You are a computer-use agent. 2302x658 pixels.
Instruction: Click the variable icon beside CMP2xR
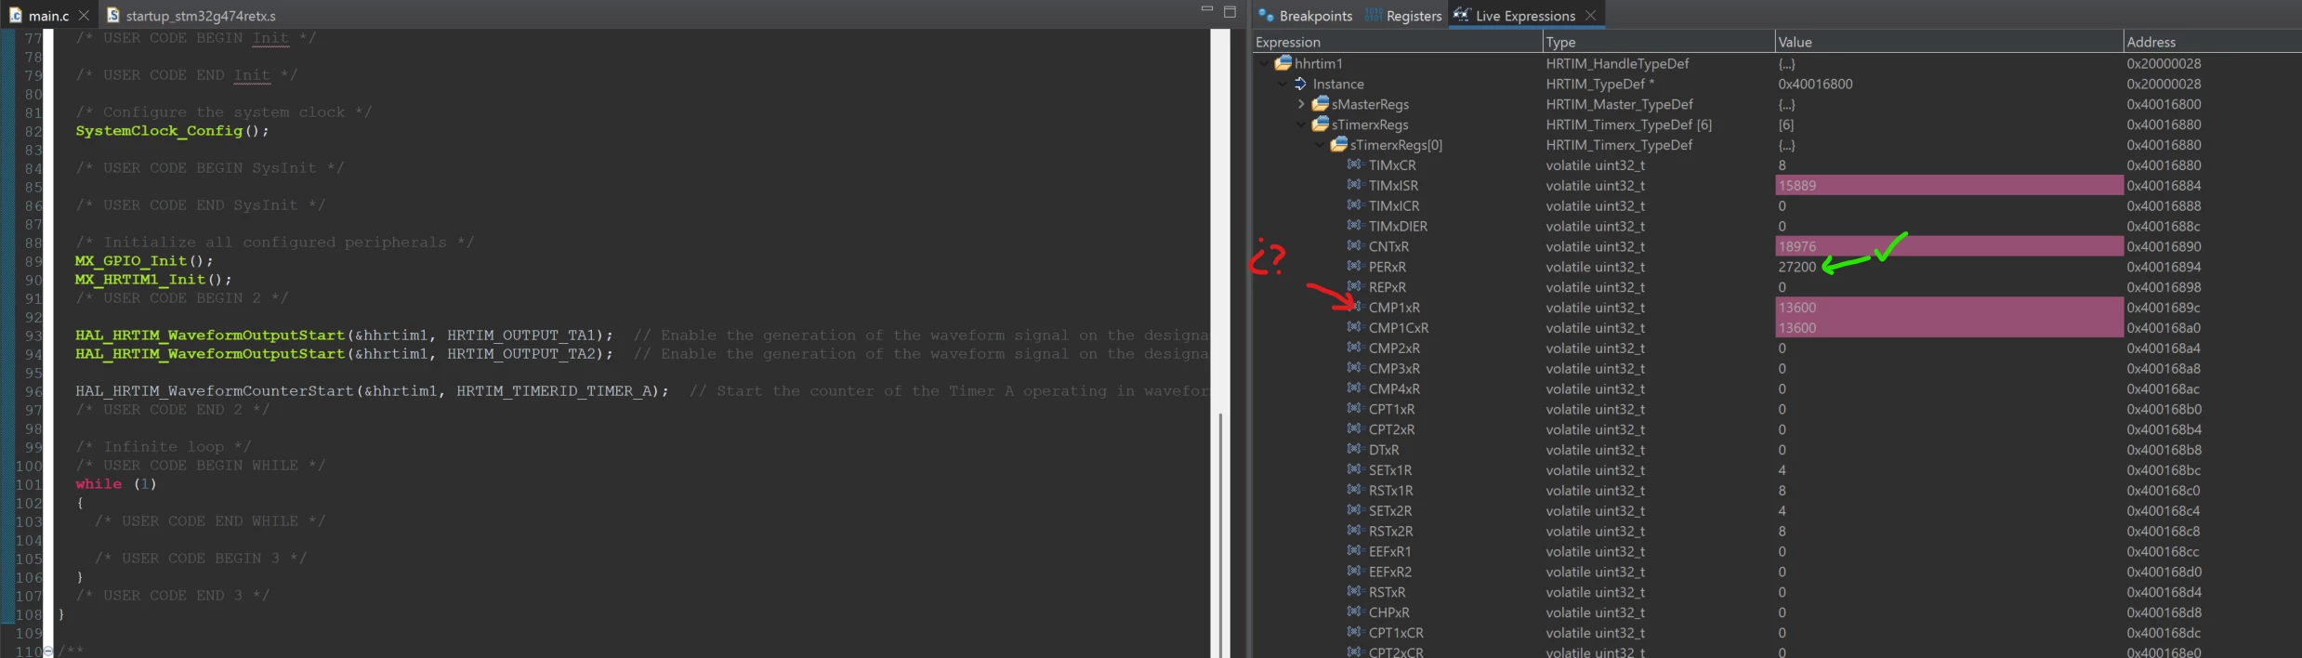pos(1355,348)
